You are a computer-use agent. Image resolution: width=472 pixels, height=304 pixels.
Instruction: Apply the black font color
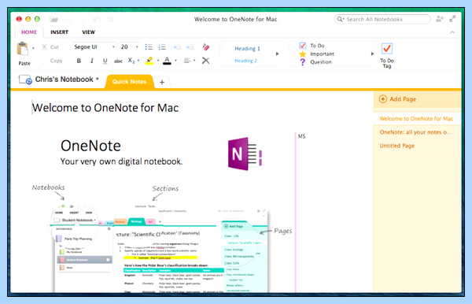point(167,61)
